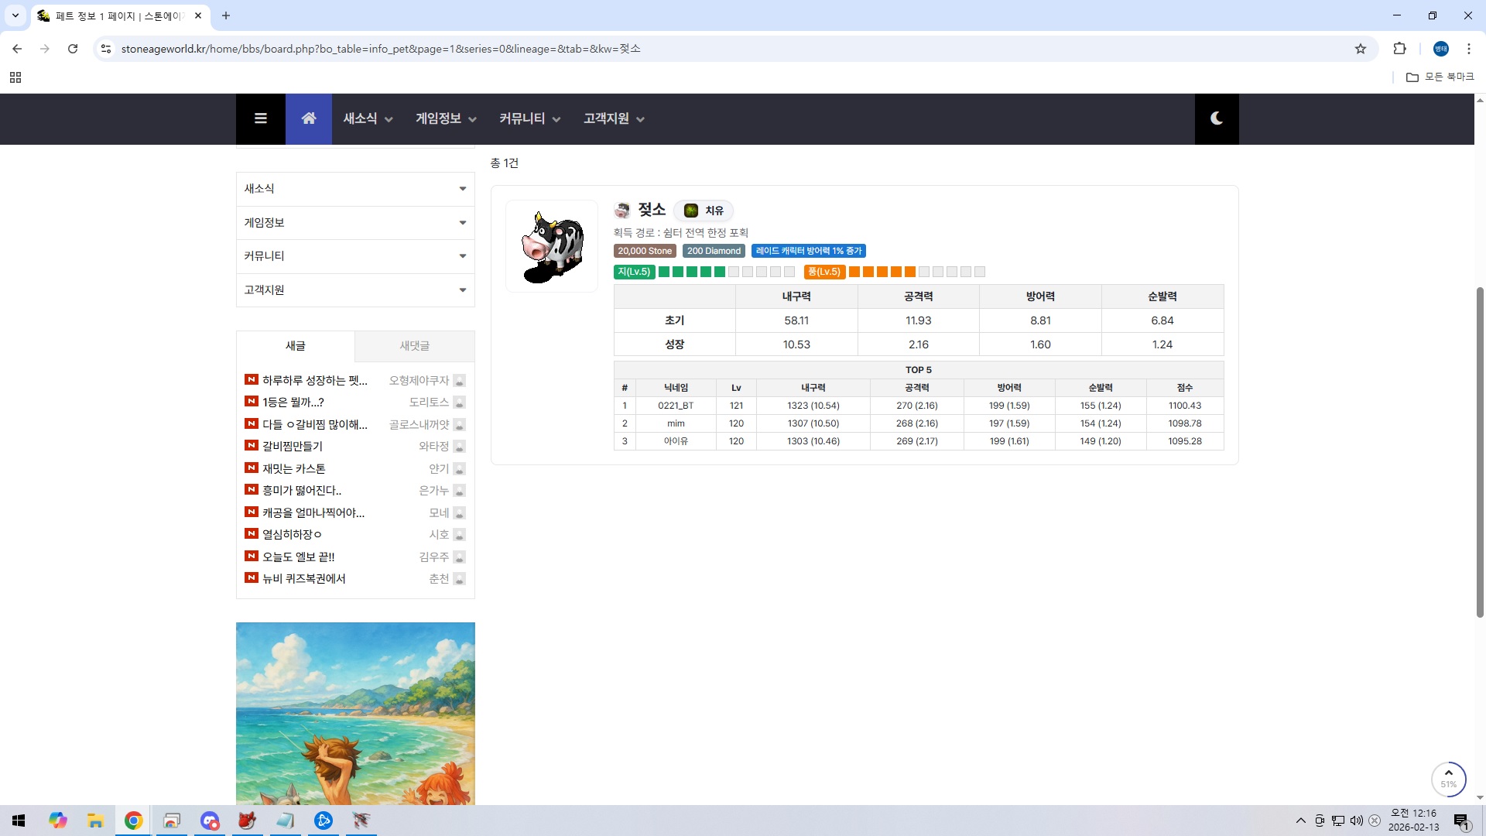Screen dimensions: 1486x836
Task: Open 고객지원 dropdown in top navigation
Action: (614, 118)
